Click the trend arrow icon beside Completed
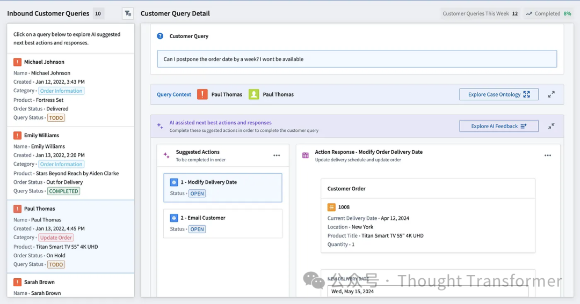 [x=529, y=13]
